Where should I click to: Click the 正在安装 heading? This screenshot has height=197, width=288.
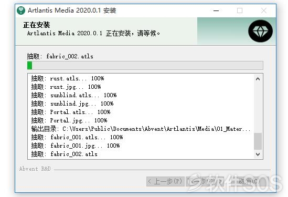point(37,25)
